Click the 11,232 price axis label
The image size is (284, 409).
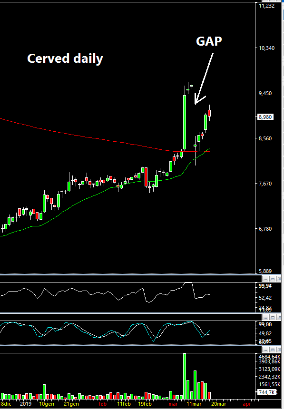point(266,6)
